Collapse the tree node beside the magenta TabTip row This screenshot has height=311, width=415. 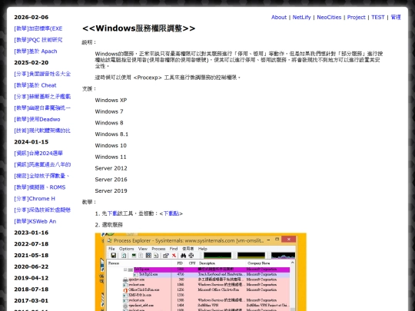(125, 270)
